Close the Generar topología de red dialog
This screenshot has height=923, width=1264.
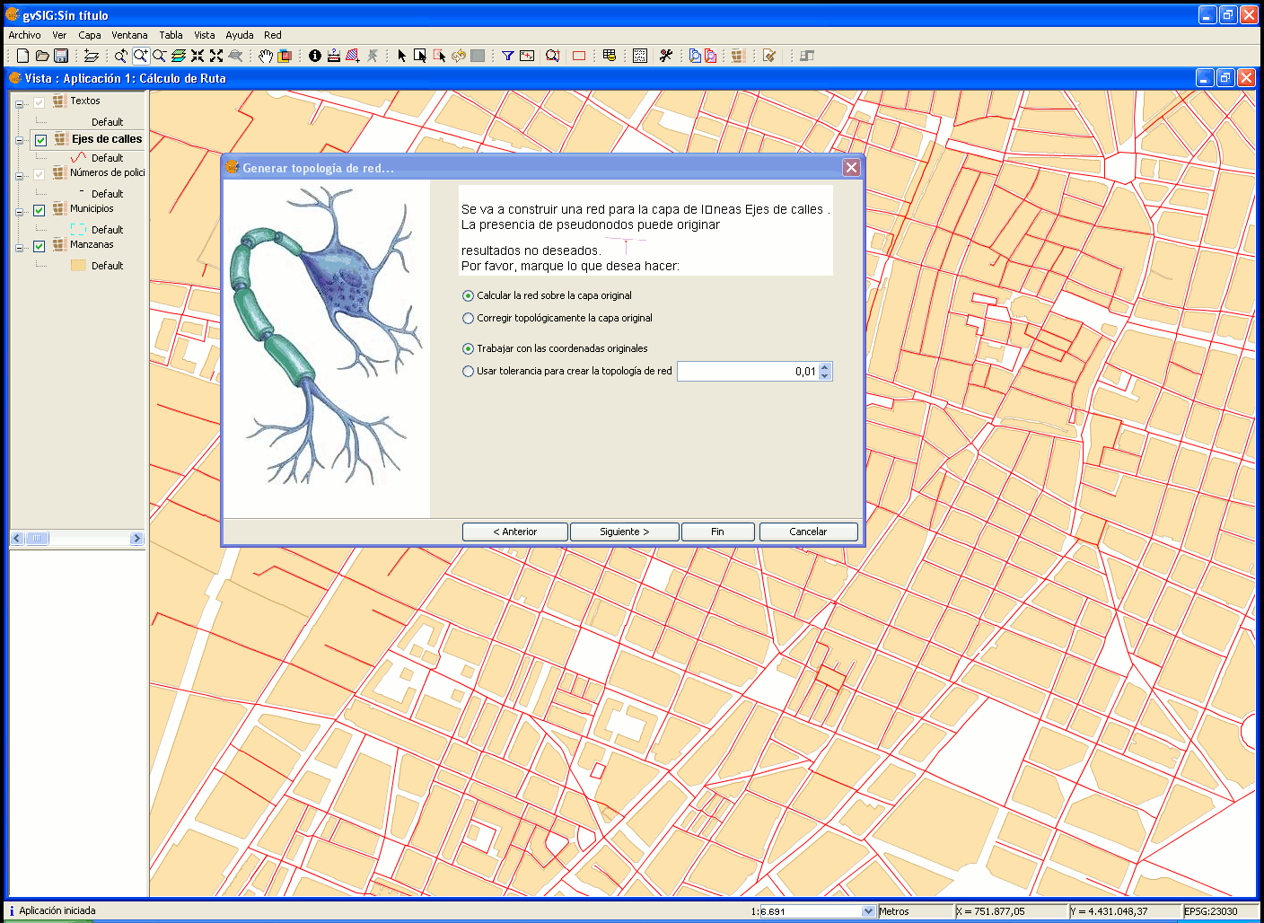click(851, 167)
